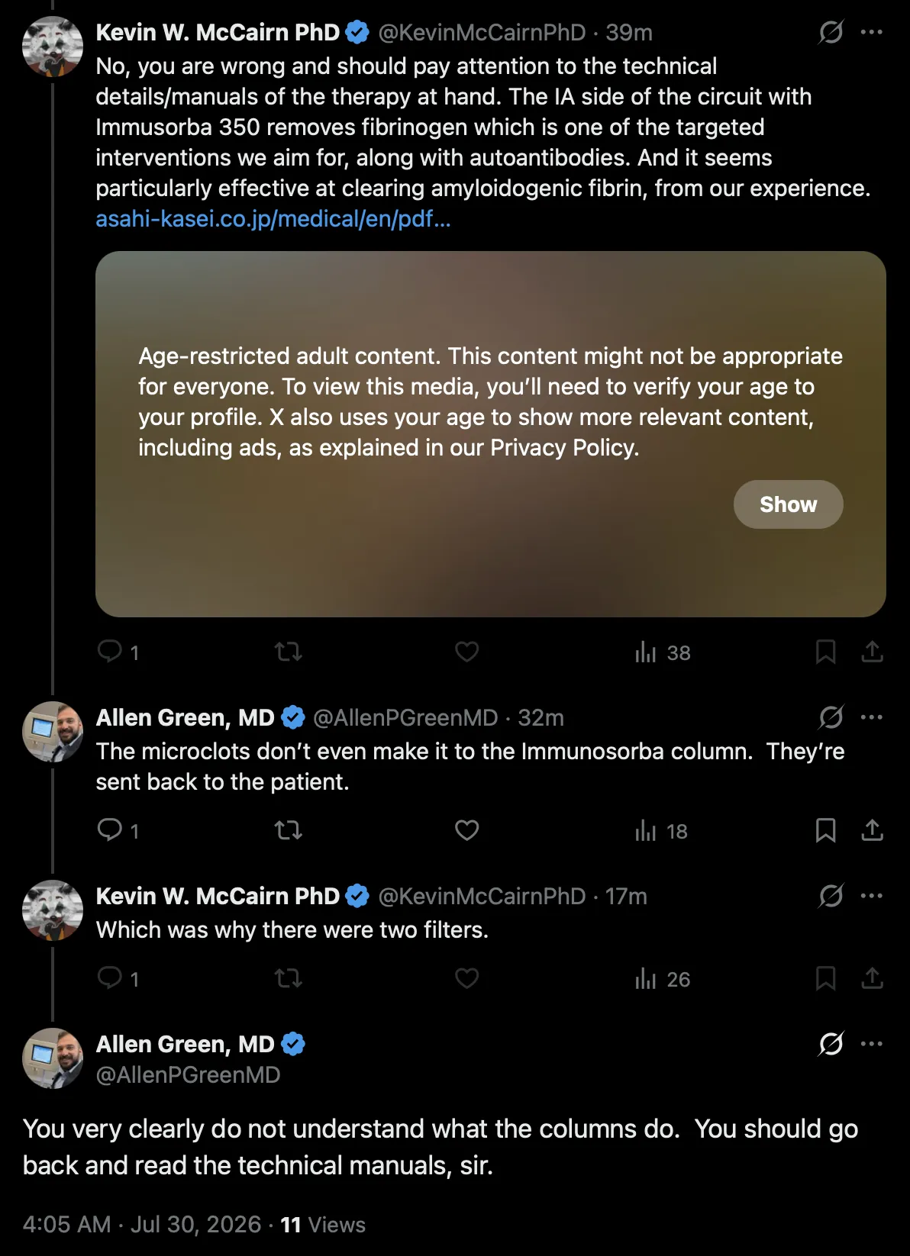910x1256 pixels.
Task: Open @KevinMcCairnPhD handle on 17m tweet
Action: pos(482,896)
